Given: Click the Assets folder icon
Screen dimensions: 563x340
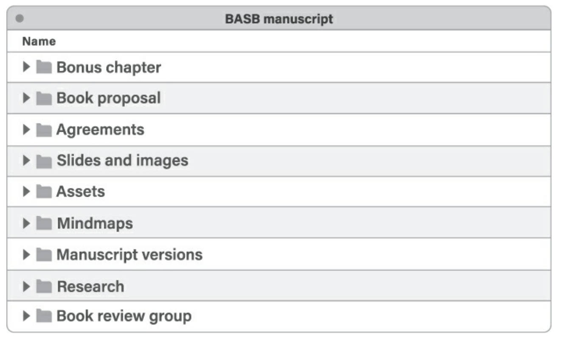Looking at the screenshot, I should pyautogui.click(x=44, y=192).
